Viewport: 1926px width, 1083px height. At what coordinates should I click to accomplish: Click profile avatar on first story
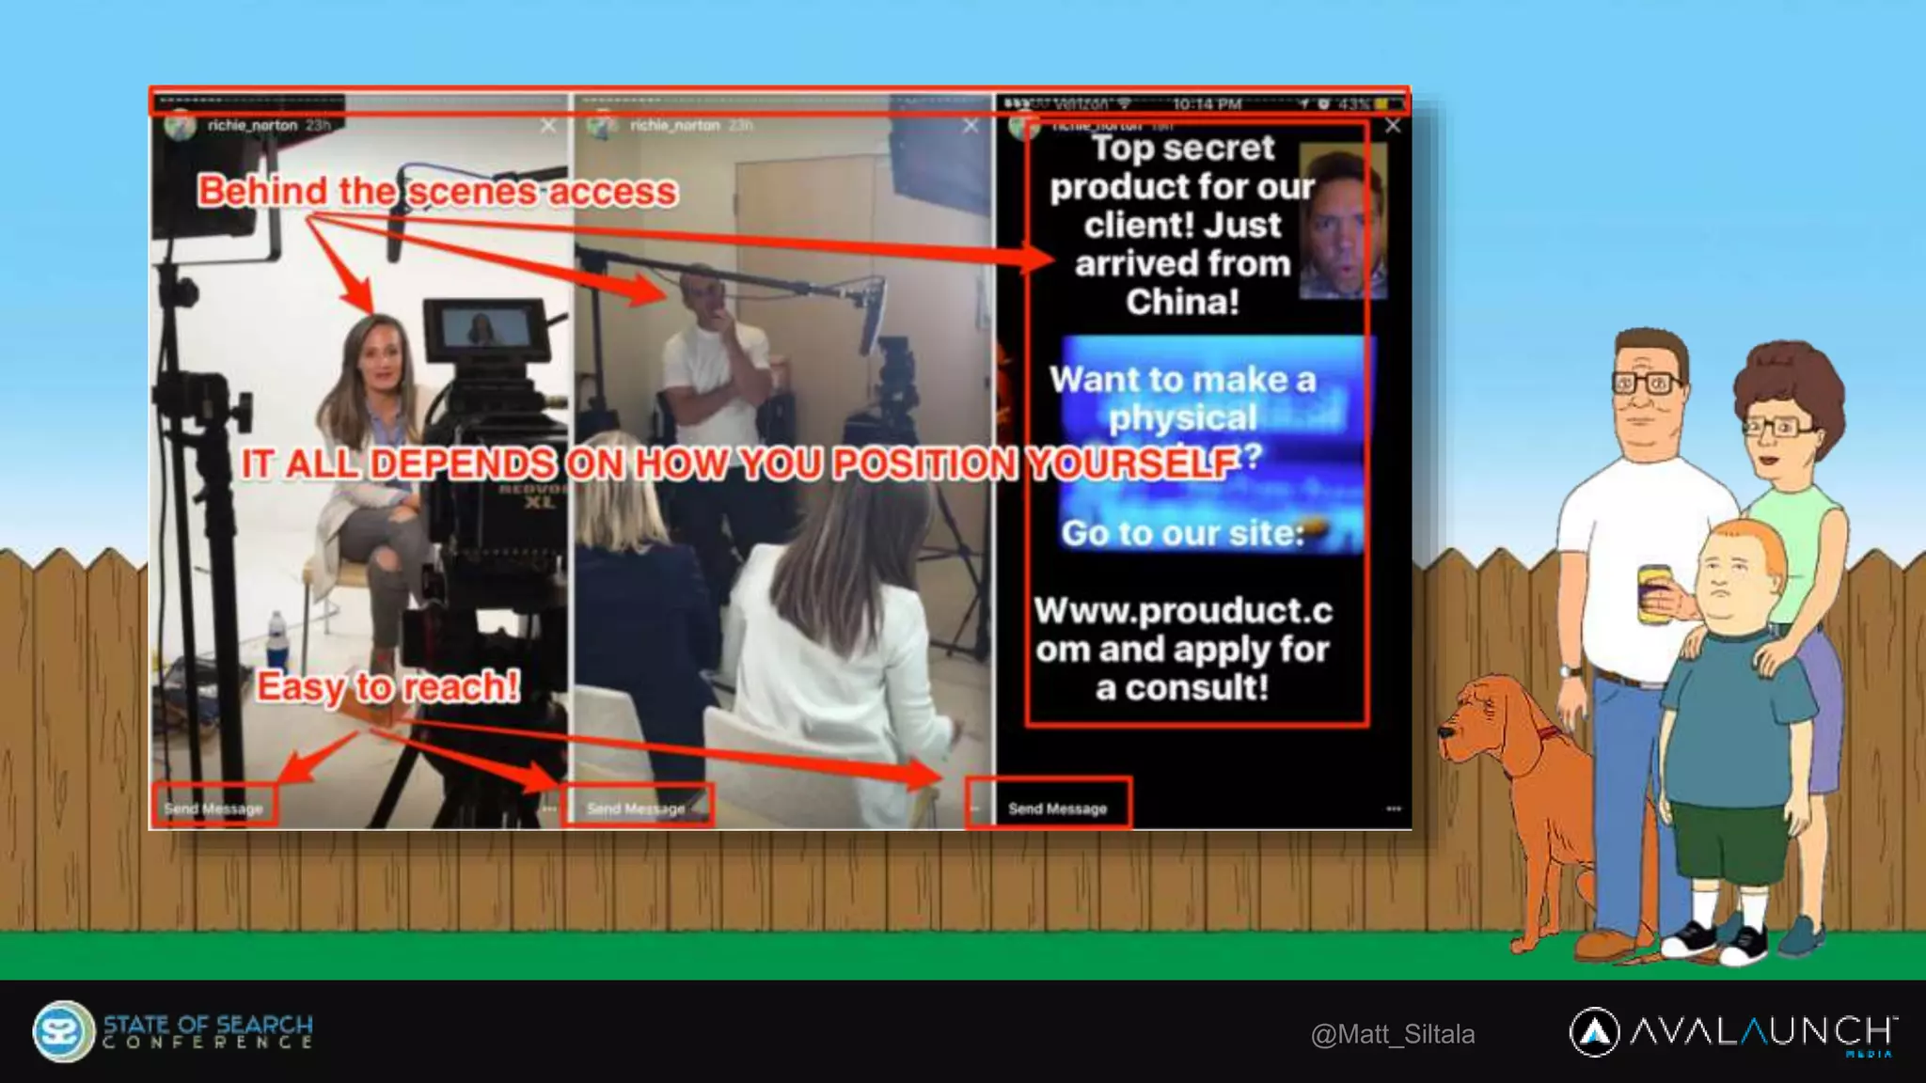tap(180, 125)
